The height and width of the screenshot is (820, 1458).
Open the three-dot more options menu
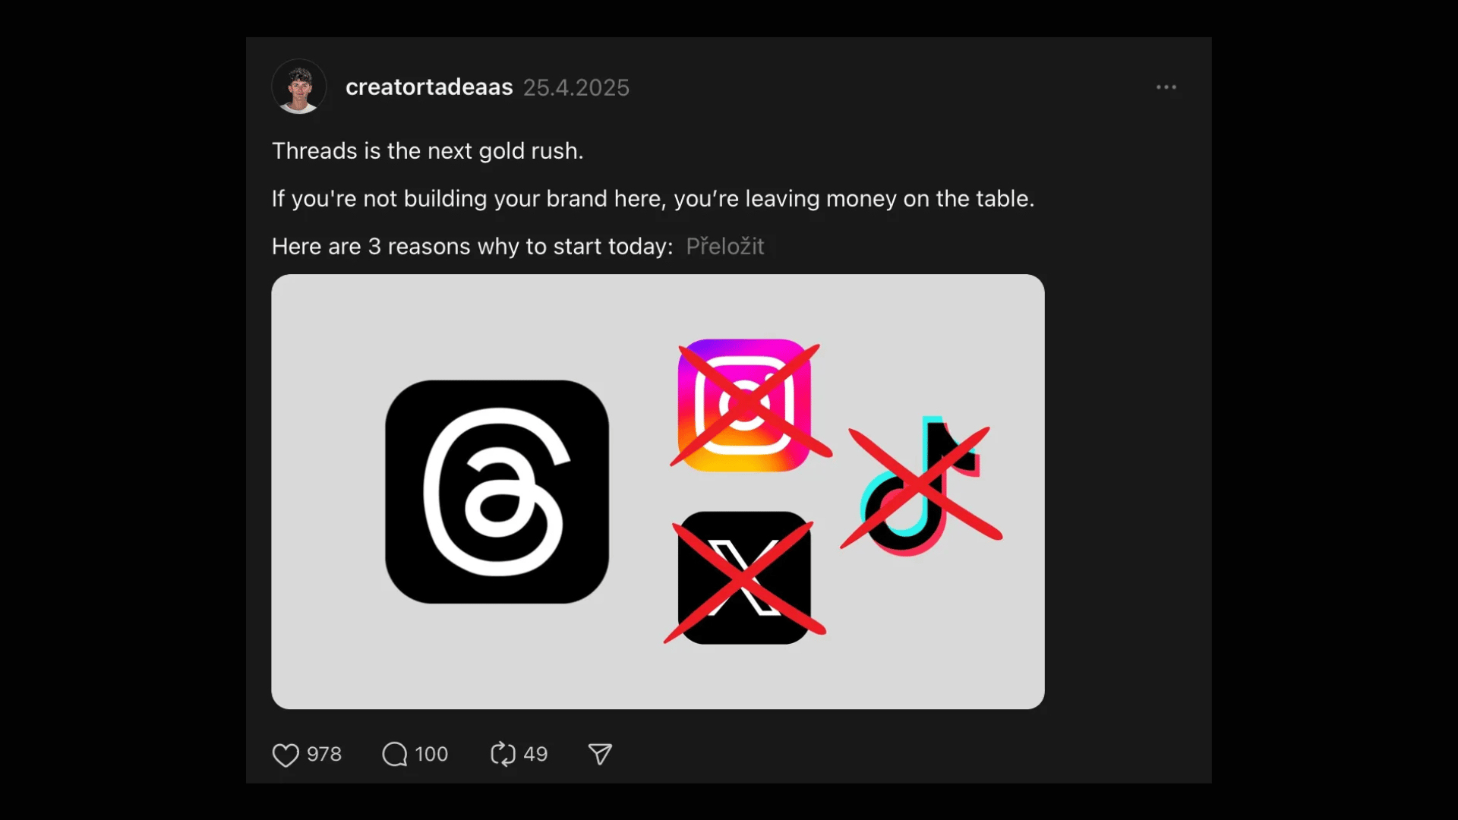pos(1166,87)
